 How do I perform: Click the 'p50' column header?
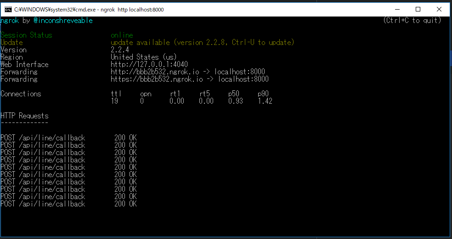pyautogui.click(x=234, y=94)
